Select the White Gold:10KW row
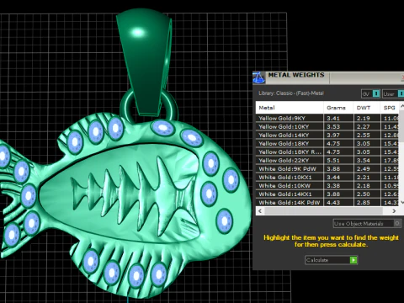This screenshot has height=303, width=404. click(327, 185)
